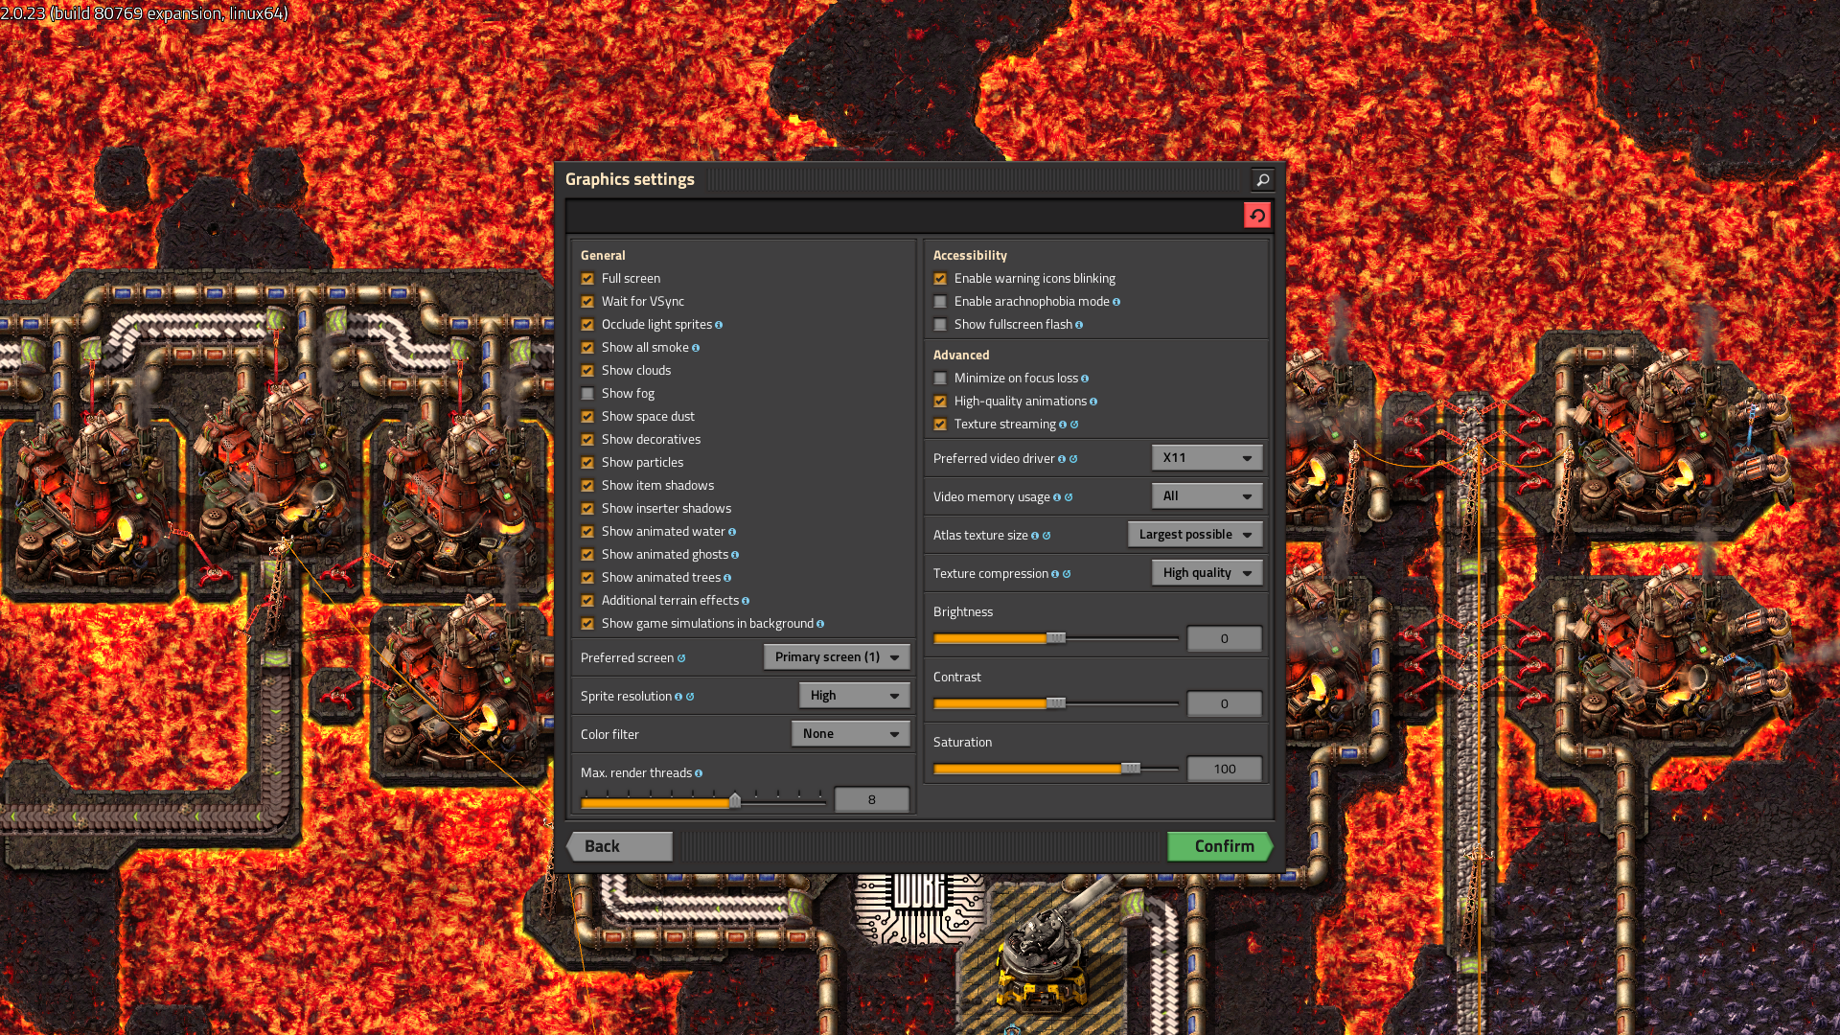Click the Contrast slider handle
This screenshot has height=1035, width=1840.
point(1056,703)
